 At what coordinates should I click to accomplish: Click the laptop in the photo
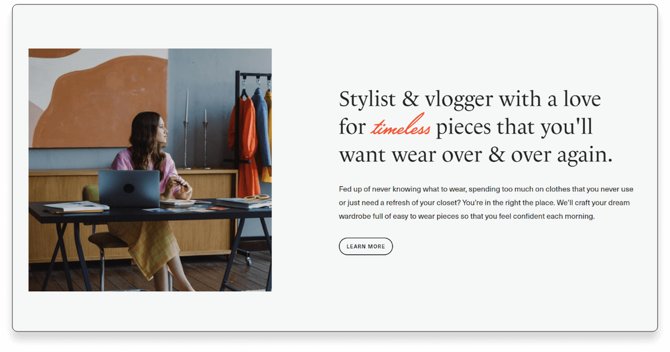[x=129, y=189]
